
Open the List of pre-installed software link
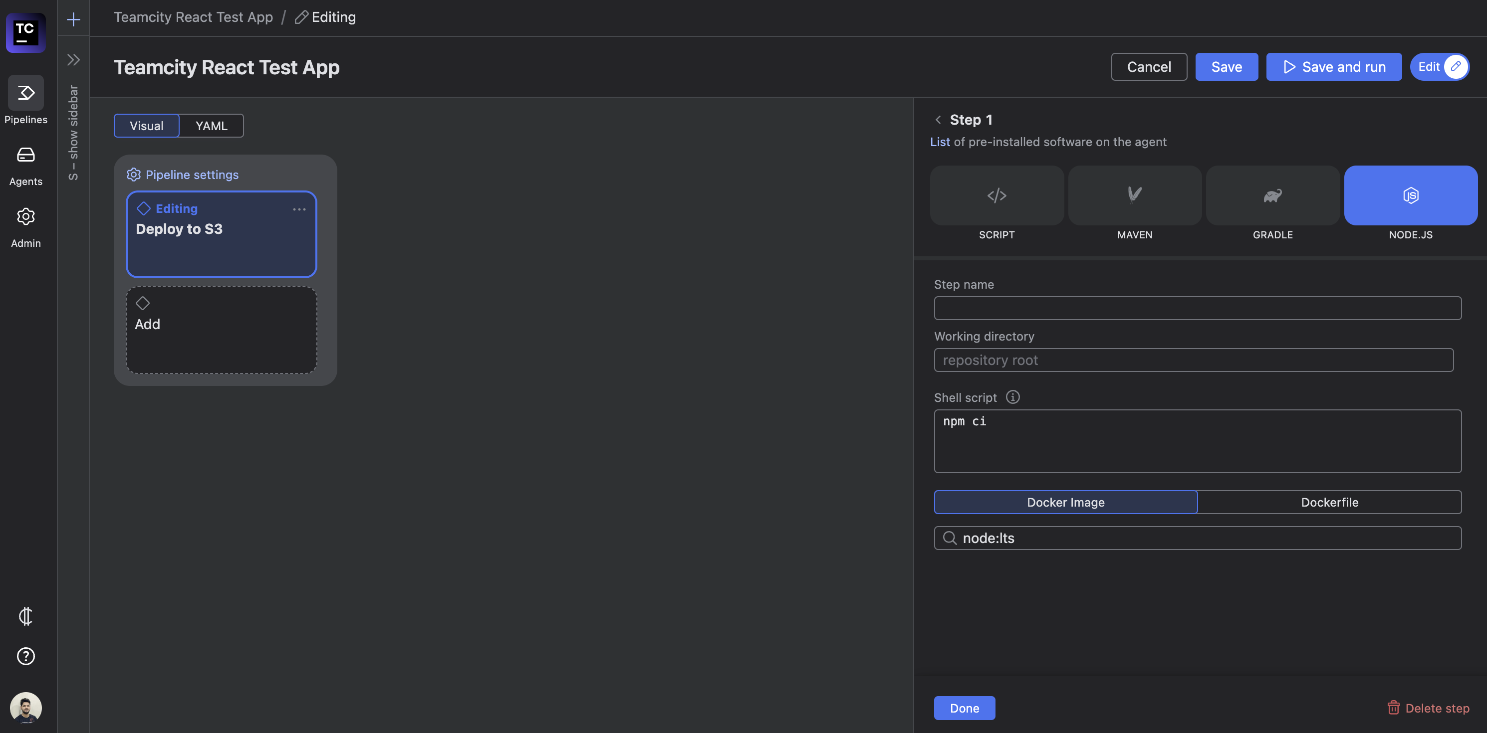click(x=940, y=142)
